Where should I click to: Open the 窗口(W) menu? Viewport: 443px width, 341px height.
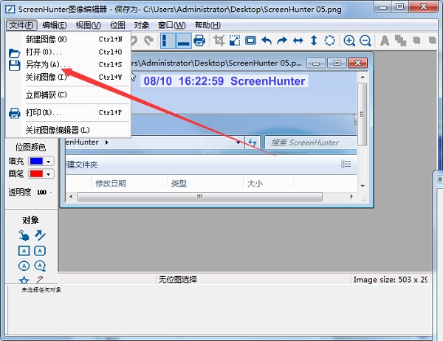[x=171, y=25]
